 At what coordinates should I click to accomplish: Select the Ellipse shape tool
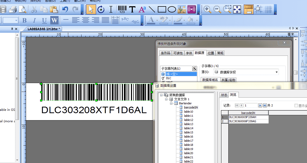click(x=172, y=9)
